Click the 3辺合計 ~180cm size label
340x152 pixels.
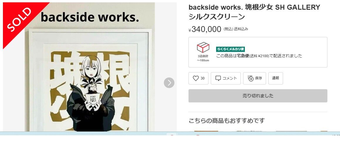point(203,58)
